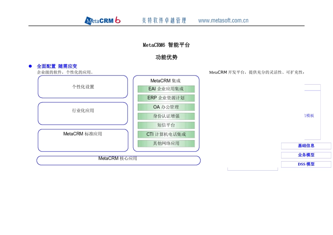Open the www.metasoft.com.cn link
Screen dimensions: 333x235
(x=223, y=21)
